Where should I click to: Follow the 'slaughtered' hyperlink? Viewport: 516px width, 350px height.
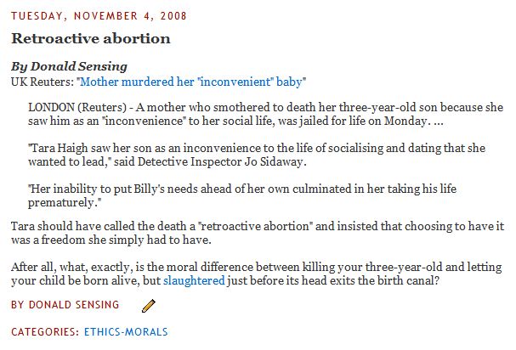194,280
